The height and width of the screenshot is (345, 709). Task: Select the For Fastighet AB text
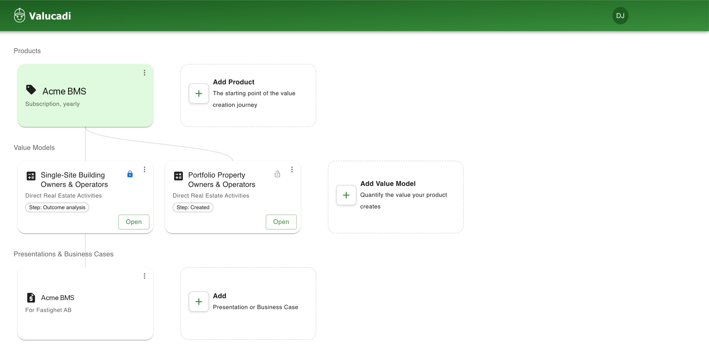point(48,310)
